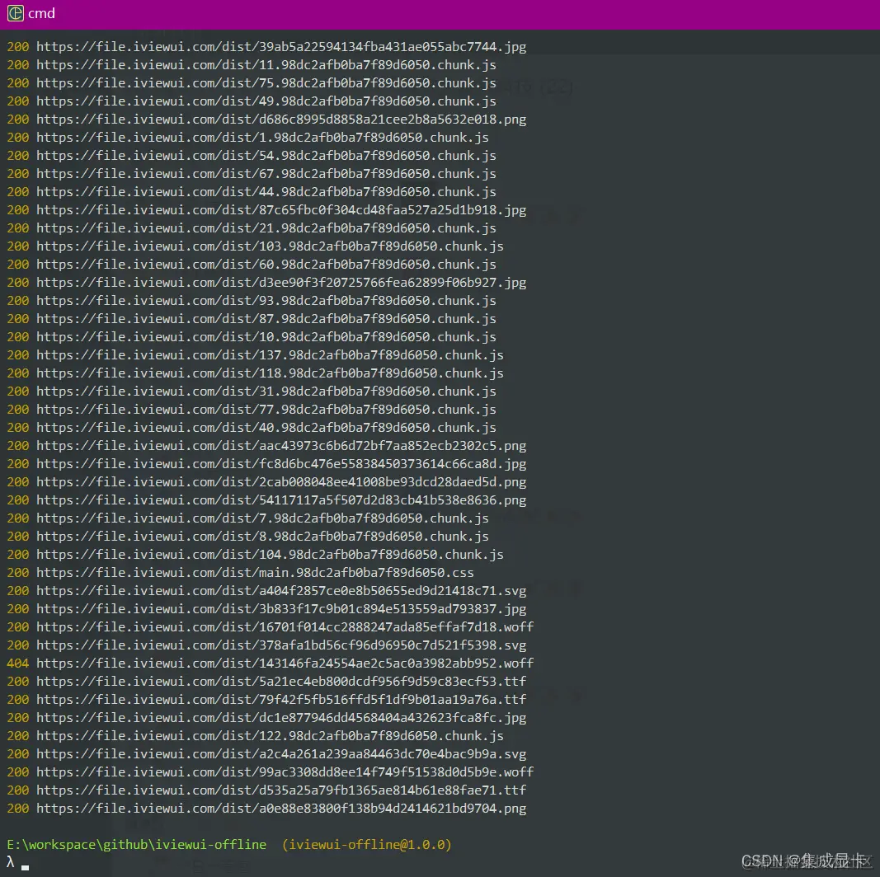Screen dimensions: 880x877
Task: Click URL ending aac43973c6b6d72bf7aa852ecb2302c5.png
Action: click(281, 446)
